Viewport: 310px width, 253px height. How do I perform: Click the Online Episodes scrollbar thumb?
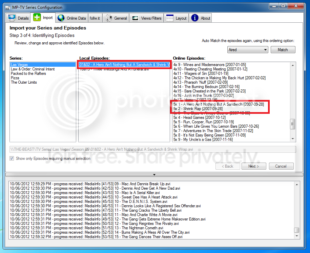coord(293,124)
